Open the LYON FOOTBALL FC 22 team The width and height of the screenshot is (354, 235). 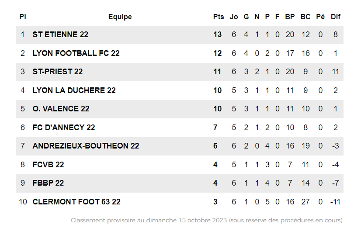pyautogui.click(x=76, y=53)
